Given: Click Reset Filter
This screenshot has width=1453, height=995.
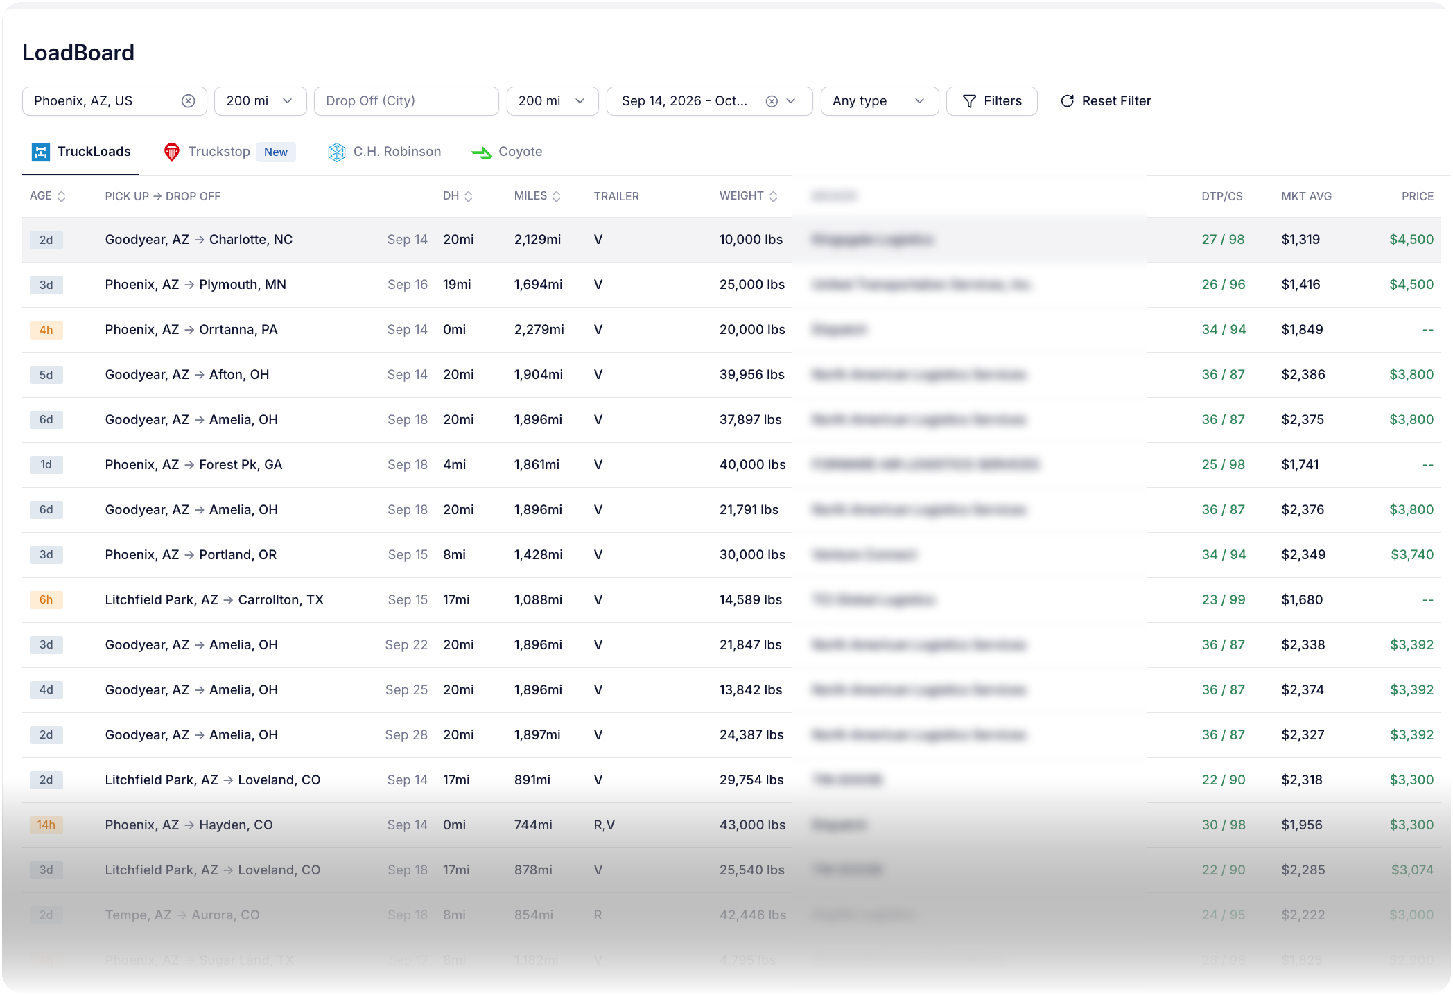Looking at the screenshot, I should (x=1106, y=101).
